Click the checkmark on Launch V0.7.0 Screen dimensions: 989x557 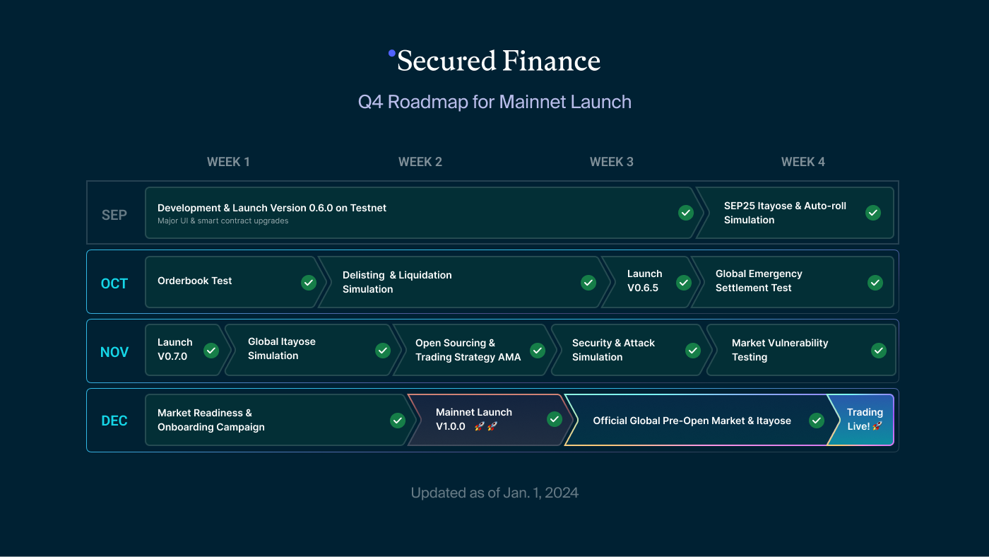click(211, 351)
